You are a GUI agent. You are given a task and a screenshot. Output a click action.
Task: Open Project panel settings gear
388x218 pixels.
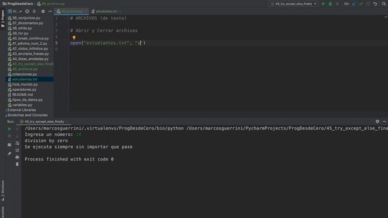coord(43,12)
